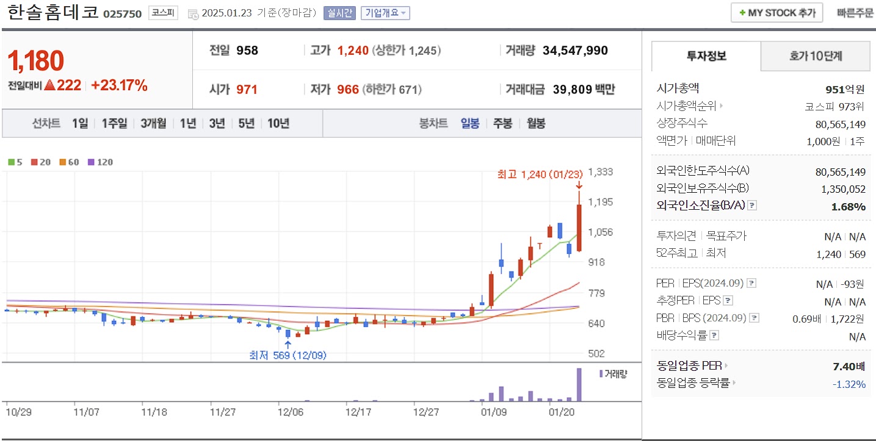Click the 전일 value 958
Screen dimensions: 876x441
click(x=247, y=51)
